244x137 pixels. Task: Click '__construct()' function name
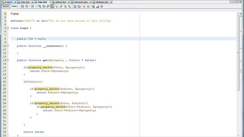coord(53,46)
